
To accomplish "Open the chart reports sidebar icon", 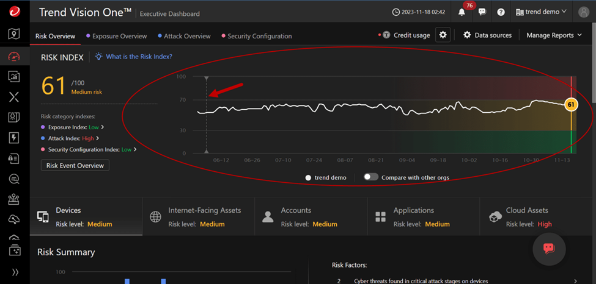I will (14, 76).
